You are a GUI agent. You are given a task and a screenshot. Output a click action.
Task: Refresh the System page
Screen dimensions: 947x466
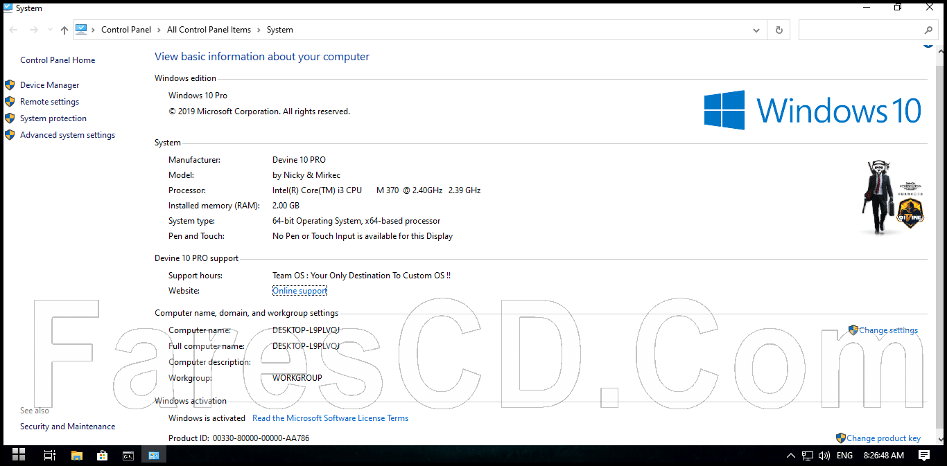click(779, 30)
